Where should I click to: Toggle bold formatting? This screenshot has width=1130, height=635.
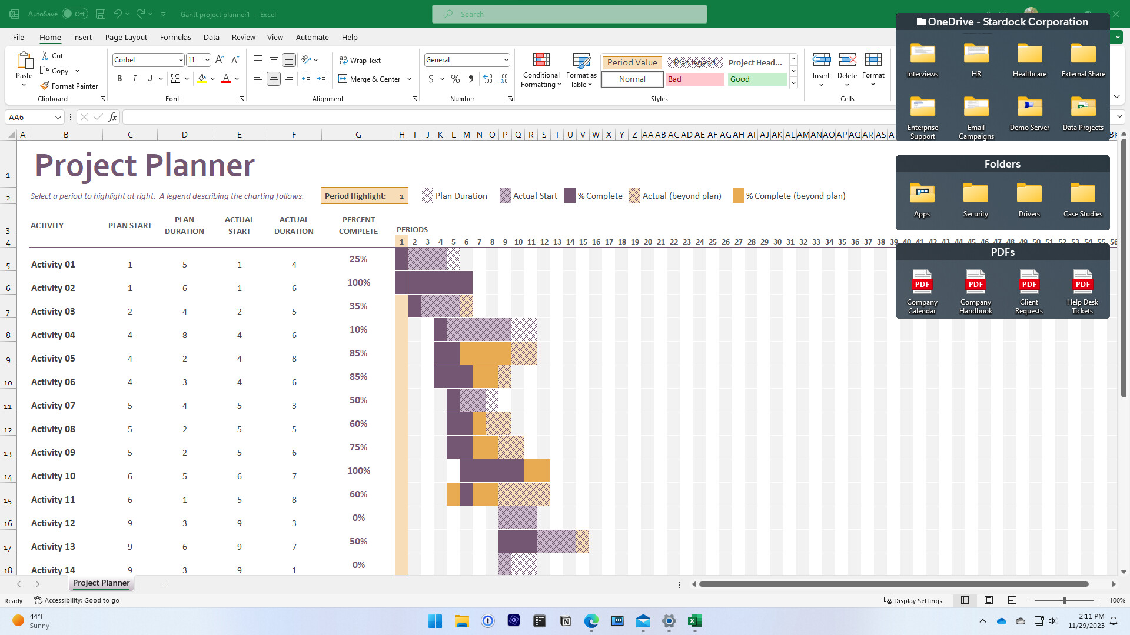119,78
